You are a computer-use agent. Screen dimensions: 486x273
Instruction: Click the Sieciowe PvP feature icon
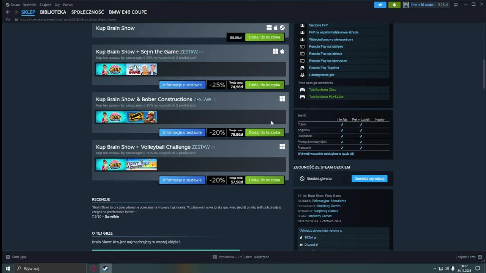[x=302, y=25]
